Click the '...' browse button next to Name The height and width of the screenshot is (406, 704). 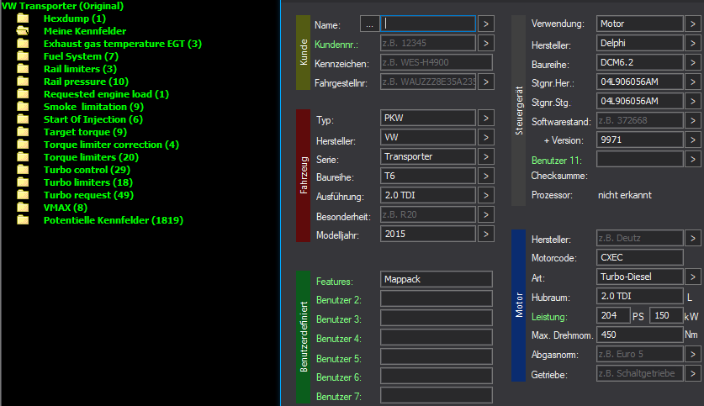click(x=369, y=24)
